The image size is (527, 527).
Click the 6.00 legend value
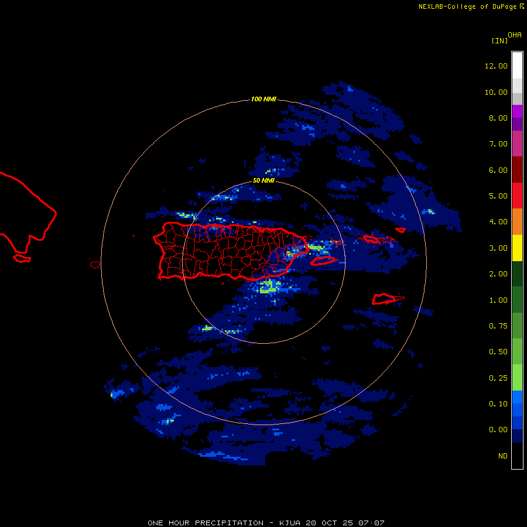(498, 170)
